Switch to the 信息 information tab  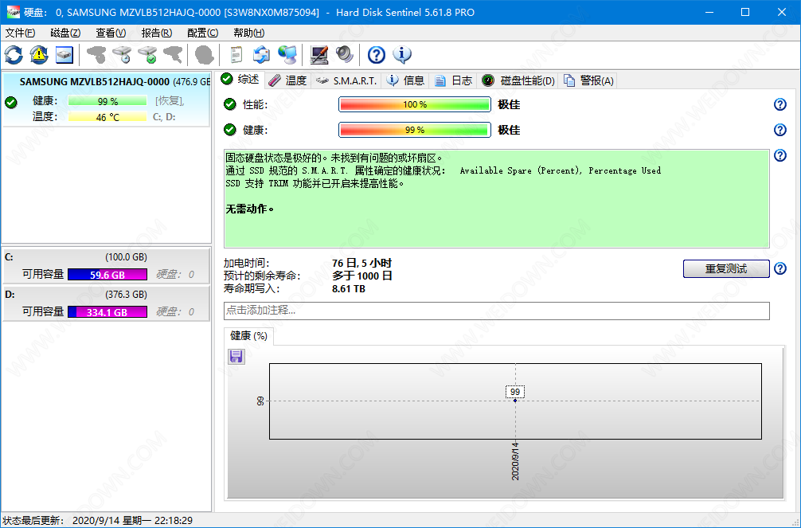405,80
